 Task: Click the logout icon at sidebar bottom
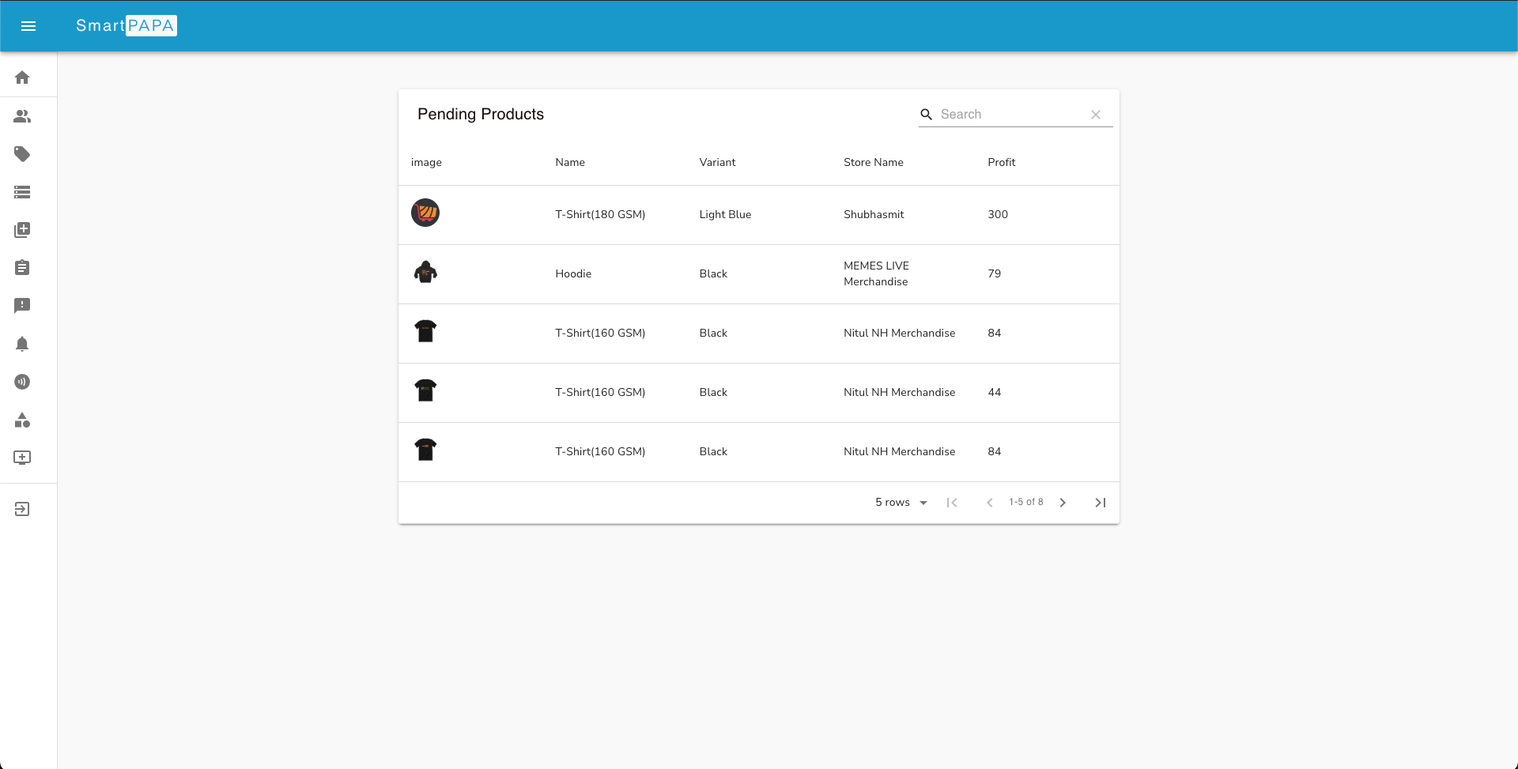[x=22, y=508]
